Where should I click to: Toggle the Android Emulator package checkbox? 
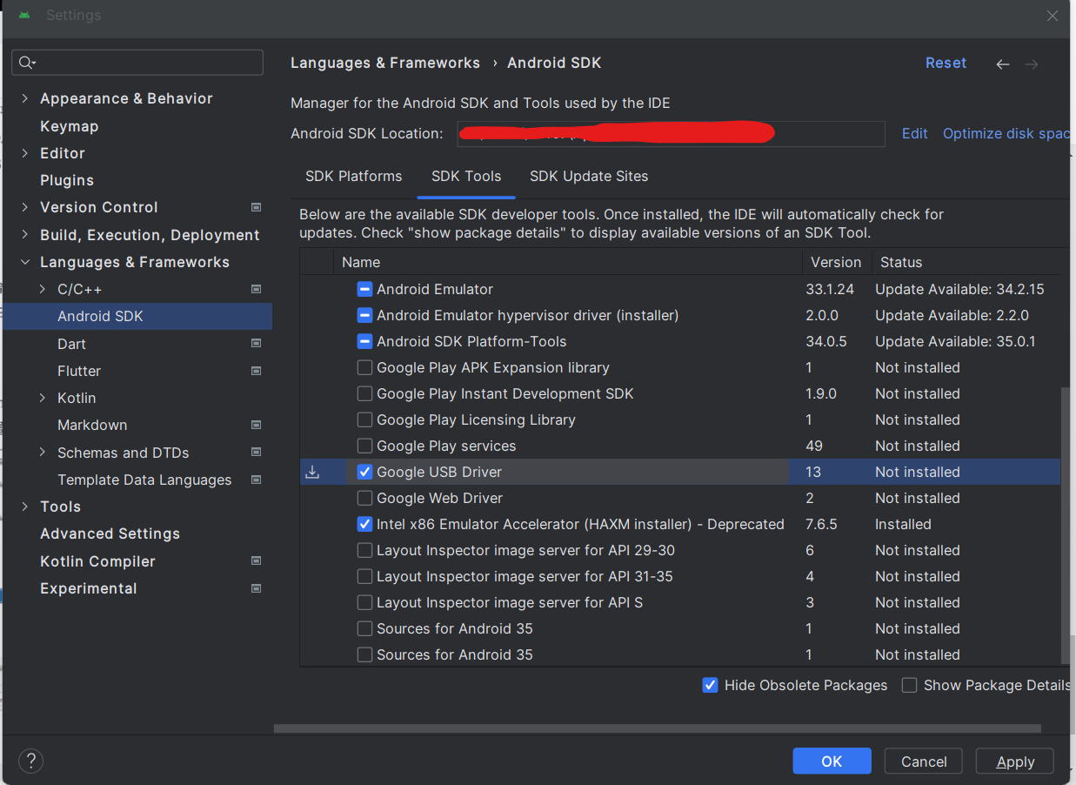tap(364, 289)
